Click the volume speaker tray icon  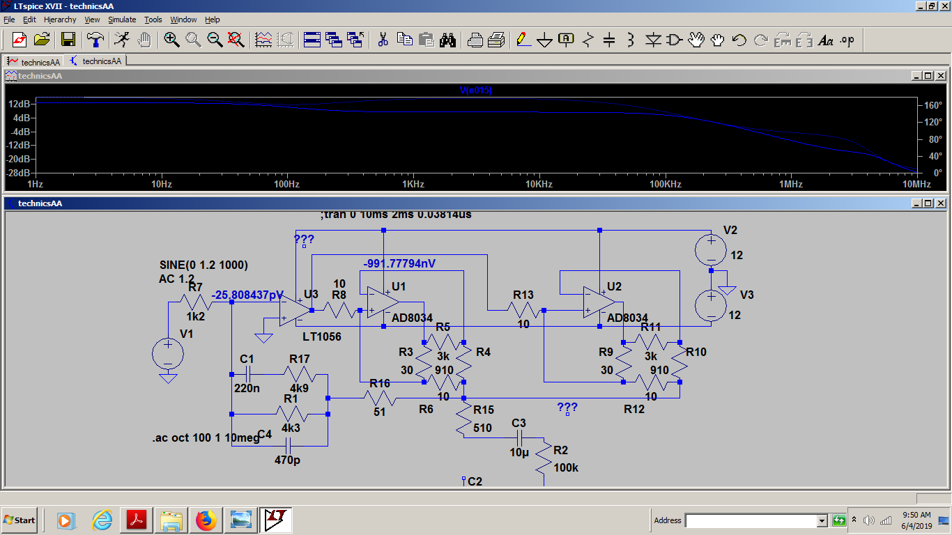(x=868, y=520)
